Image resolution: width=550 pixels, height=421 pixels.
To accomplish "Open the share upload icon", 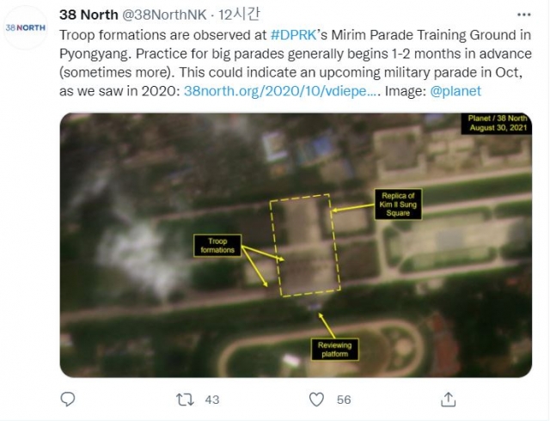I will [448, 400].
